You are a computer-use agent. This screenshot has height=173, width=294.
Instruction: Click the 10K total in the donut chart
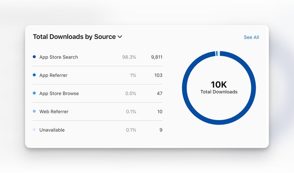coord(219,84)
